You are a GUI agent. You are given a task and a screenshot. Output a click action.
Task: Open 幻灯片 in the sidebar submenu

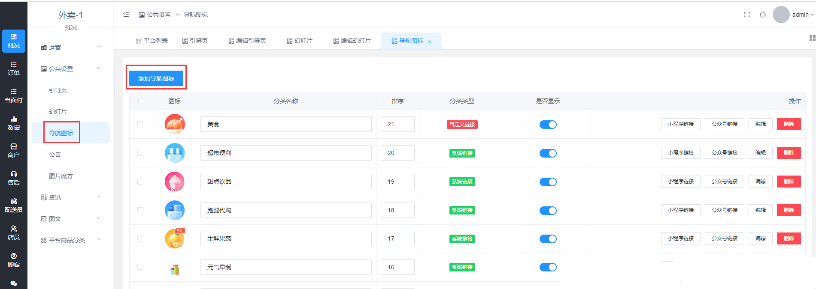coord(58,112)
